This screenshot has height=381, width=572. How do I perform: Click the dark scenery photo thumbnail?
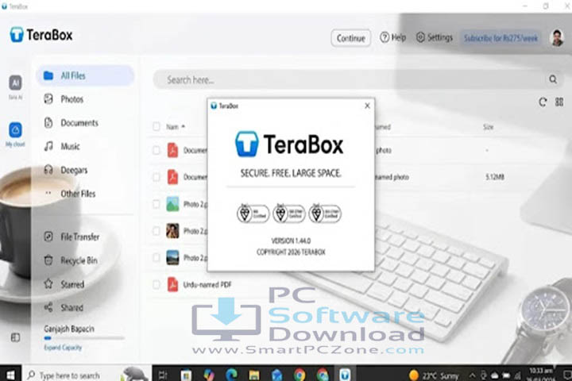coord(172,257)
